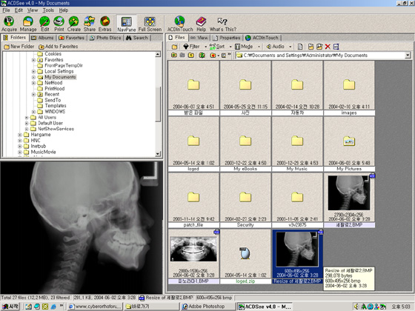
Task: Select the panoramic dental x-ray BMP thumbnail
Action: click(x=193, y=256)
